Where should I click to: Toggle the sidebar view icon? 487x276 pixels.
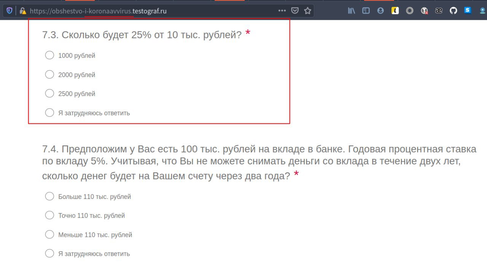pos(366,11)
